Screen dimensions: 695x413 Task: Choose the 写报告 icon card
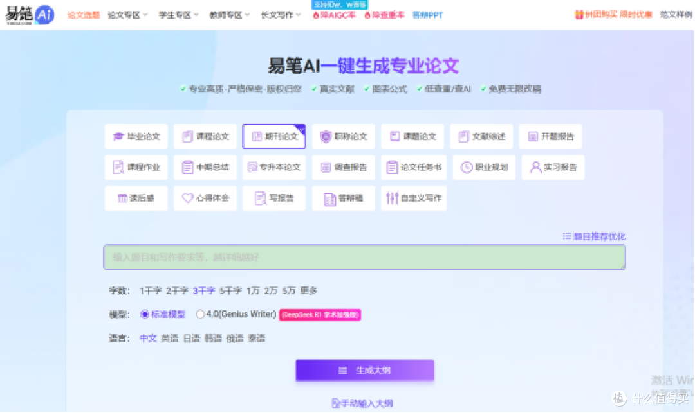click(274, 198)
